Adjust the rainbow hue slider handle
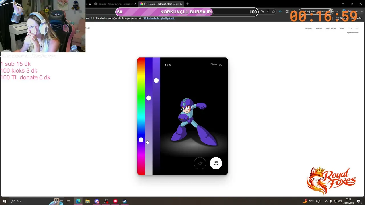This screenshot has height=205, width=365. click(141, 140)
